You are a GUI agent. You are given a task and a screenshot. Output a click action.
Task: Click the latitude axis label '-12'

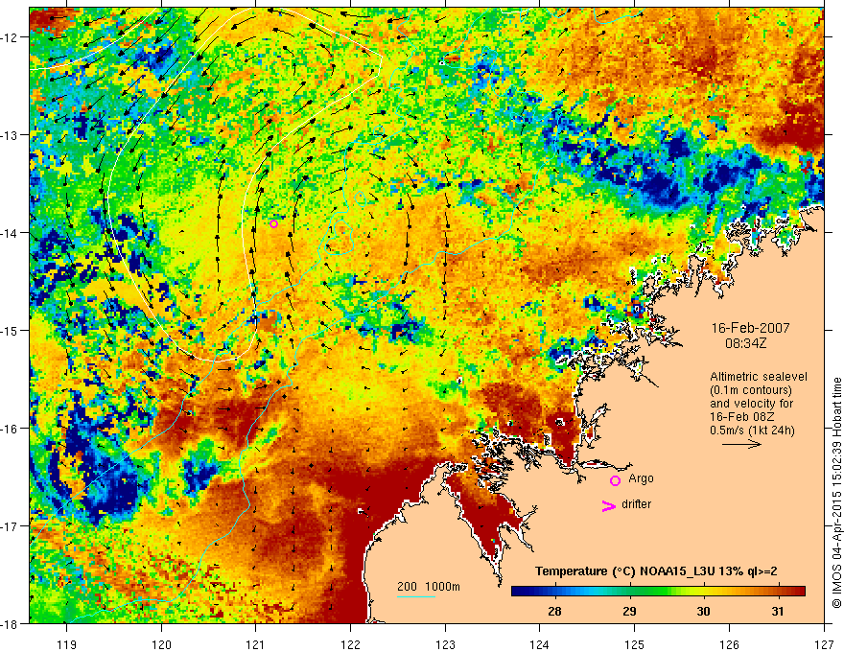pyautogui.click(x=11, y=37)
